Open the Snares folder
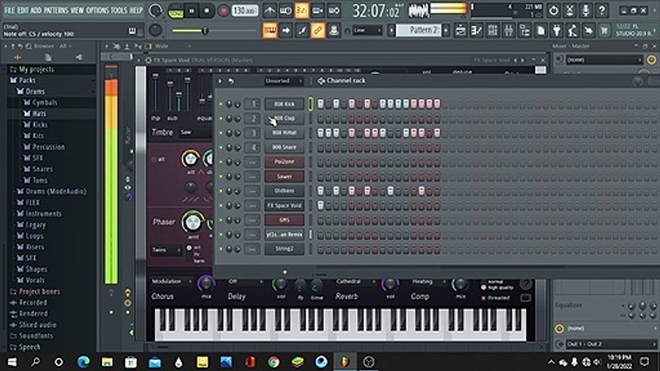 (43, 169)
